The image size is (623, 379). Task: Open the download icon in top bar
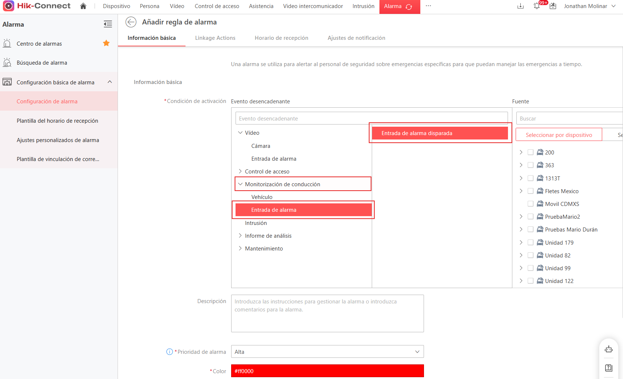click(x=520, y=6)
